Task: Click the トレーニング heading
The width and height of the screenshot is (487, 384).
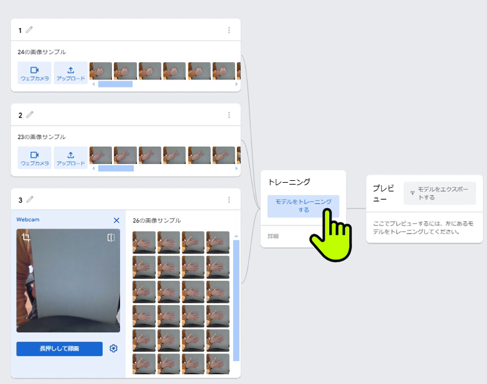Action: point(289,182)
